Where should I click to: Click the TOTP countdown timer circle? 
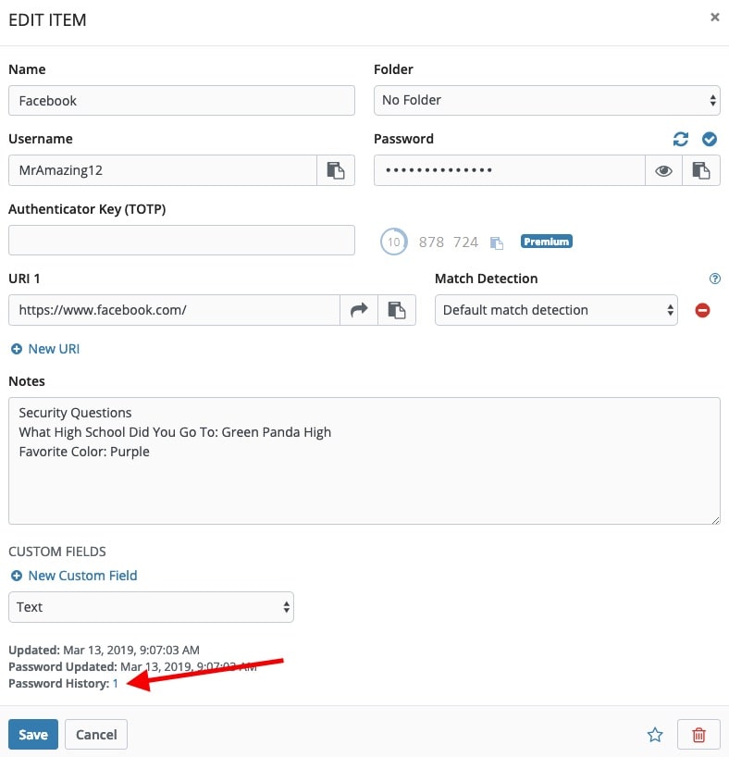point(393,242)
